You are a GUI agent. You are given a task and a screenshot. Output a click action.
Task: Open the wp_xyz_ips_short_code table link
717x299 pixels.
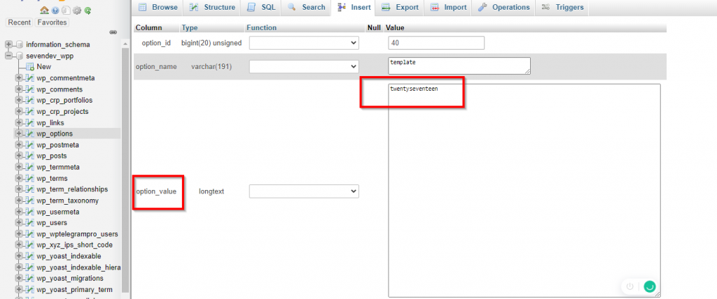(x=74, y=245)
